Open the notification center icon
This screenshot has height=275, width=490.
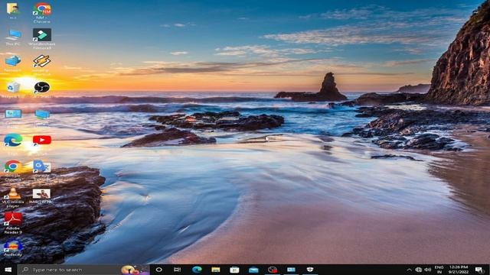(479, 270)
